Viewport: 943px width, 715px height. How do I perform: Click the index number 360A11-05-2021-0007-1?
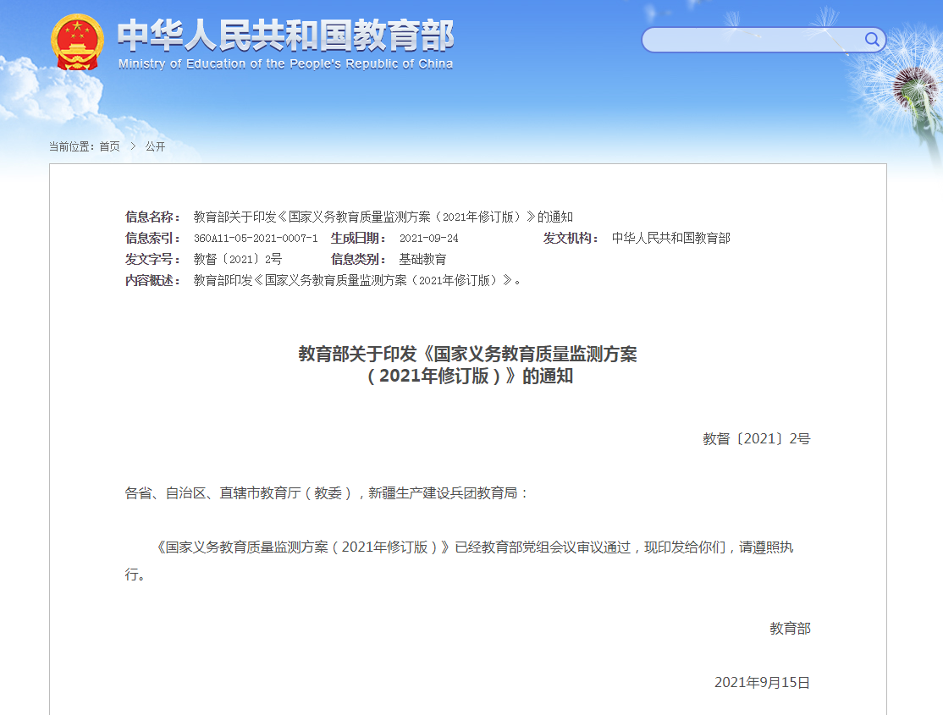[256, 238]
